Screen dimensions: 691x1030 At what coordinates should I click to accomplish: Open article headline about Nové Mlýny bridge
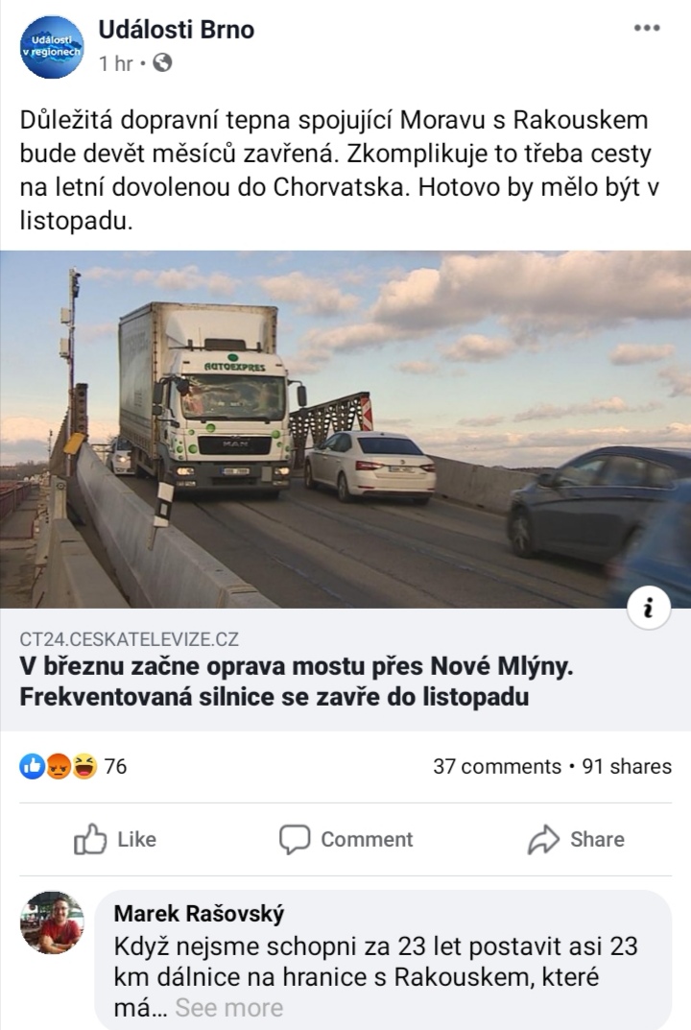point(297,682)
